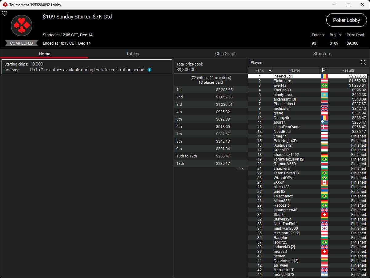This screenshot has height=278, width=370.
Task: Sort by the Player column header
Action: tap(295, 70)
